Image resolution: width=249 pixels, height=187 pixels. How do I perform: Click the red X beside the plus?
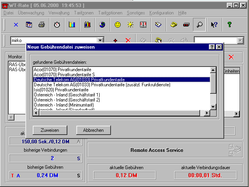[128, 40]
